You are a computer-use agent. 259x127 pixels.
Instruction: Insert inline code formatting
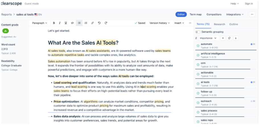72,23
